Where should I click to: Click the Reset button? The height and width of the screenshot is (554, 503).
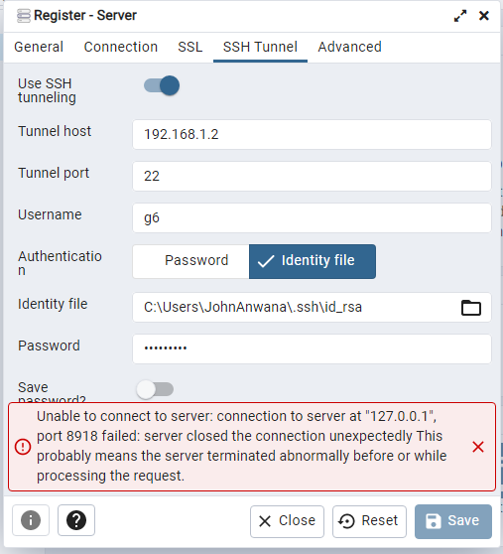click(x=369, y=521)
